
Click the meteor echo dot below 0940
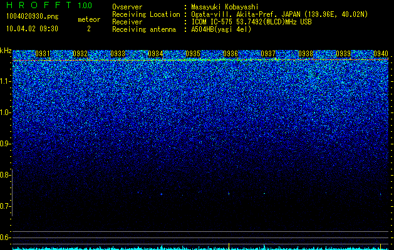[380, 194]
